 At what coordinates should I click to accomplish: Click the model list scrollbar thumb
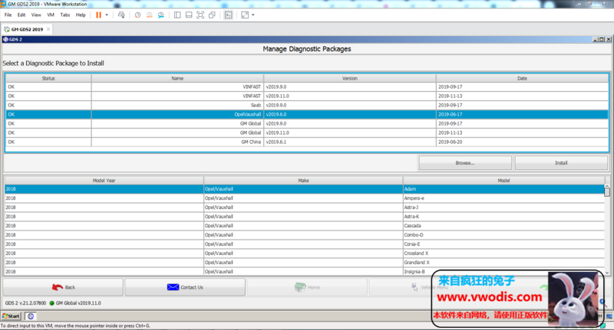(607, 192)
